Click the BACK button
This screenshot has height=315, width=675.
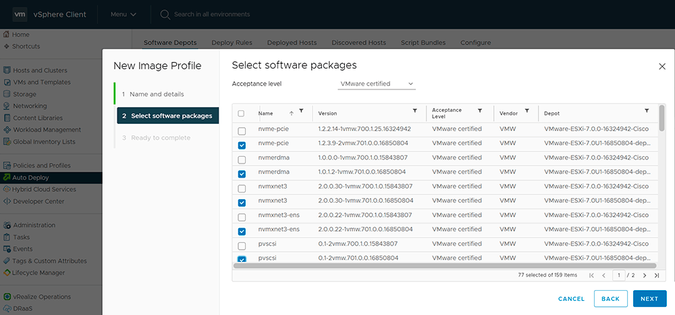point(610,299)
